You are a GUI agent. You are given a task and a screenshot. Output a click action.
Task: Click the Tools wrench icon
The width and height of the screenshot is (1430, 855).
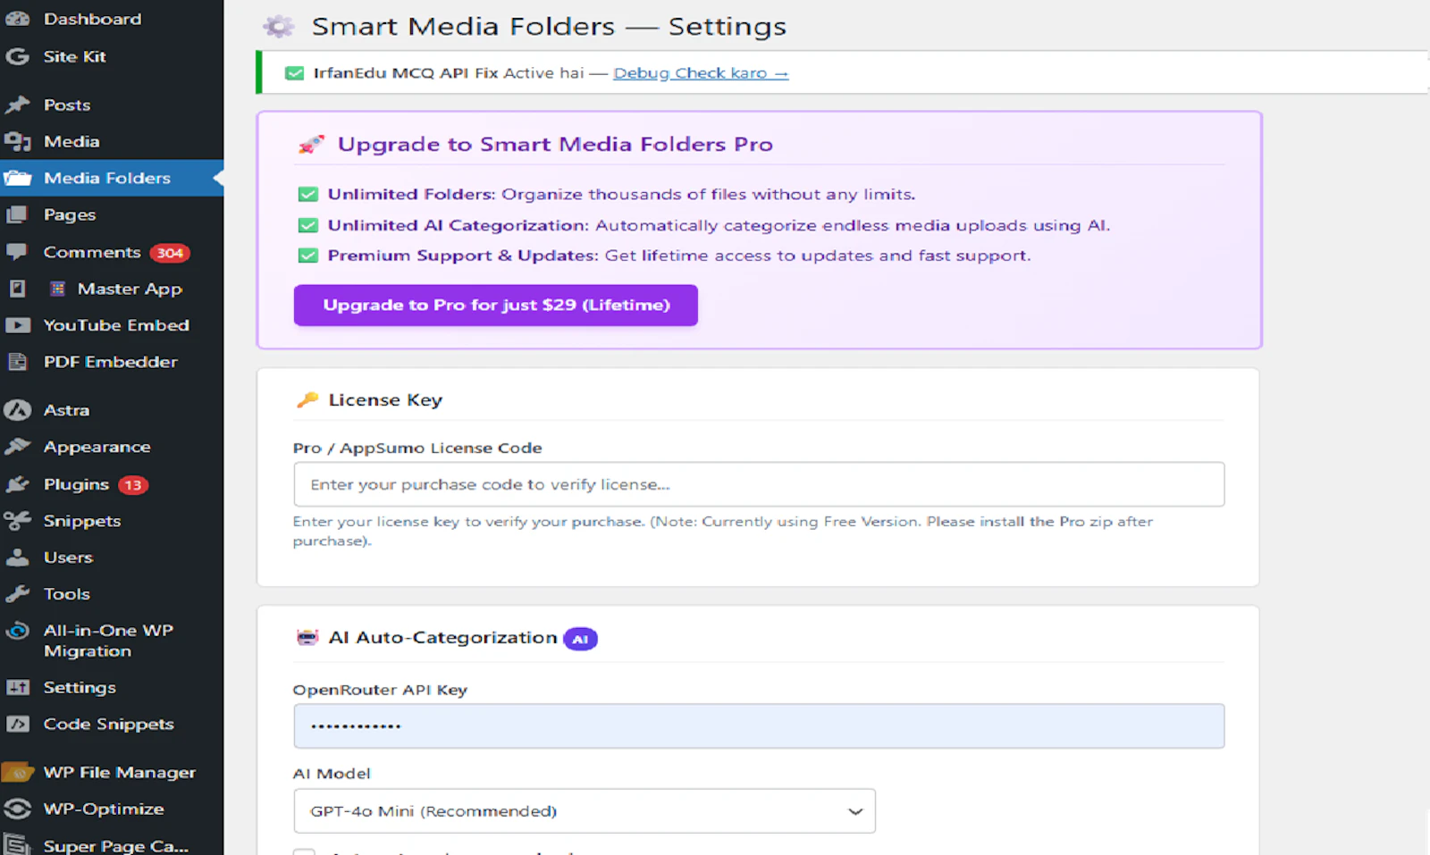tap(17, 594)
